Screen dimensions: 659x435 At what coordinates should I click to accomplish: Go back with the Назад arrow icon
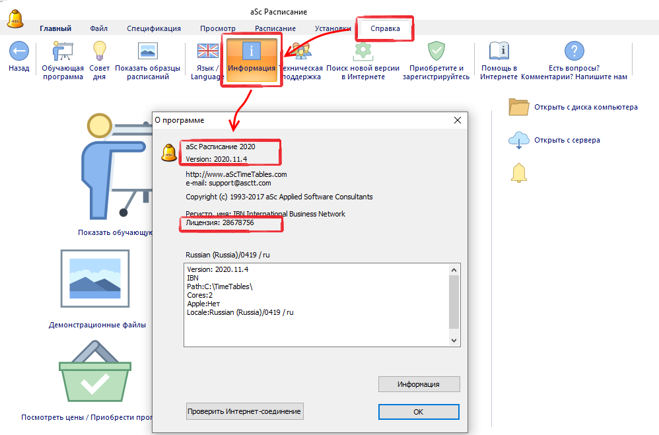click(x=19, y=51)
